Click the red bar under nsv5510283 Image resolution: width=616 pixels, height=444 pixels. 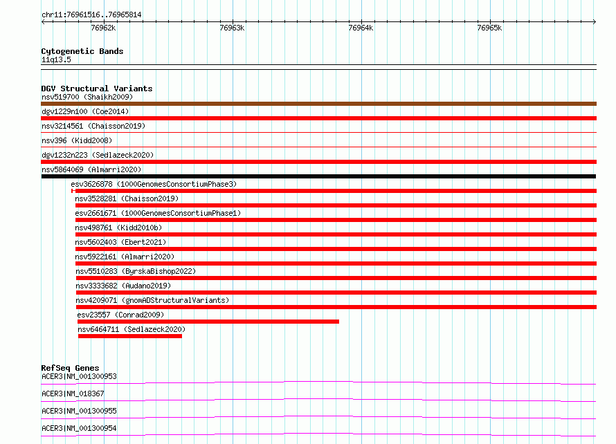point(336,278)
